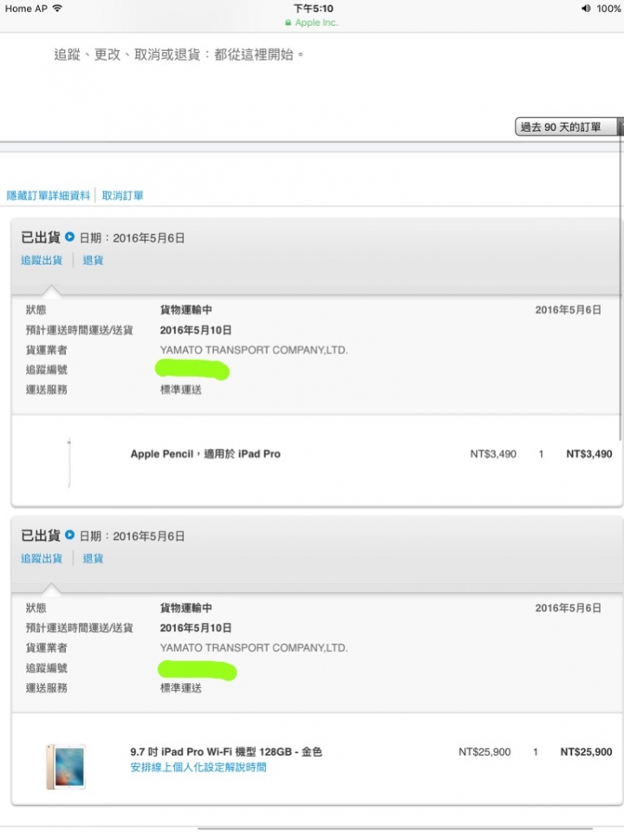
Task: Click the blue arrow icon beside the Apple Pencil 已出貨 heading
Action: click(69, 237)
